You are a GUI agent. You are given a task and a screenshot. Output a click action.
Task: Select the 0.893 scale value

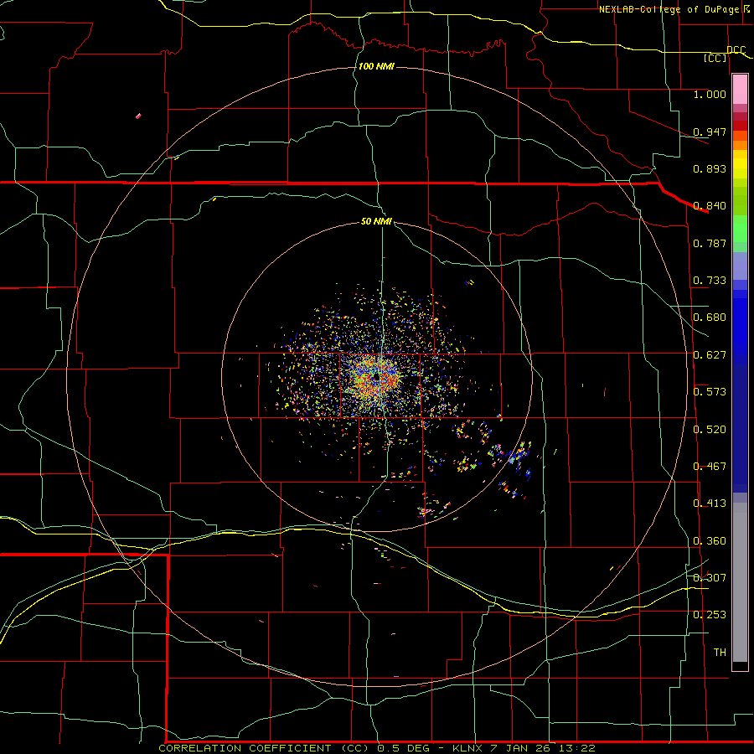710,168
